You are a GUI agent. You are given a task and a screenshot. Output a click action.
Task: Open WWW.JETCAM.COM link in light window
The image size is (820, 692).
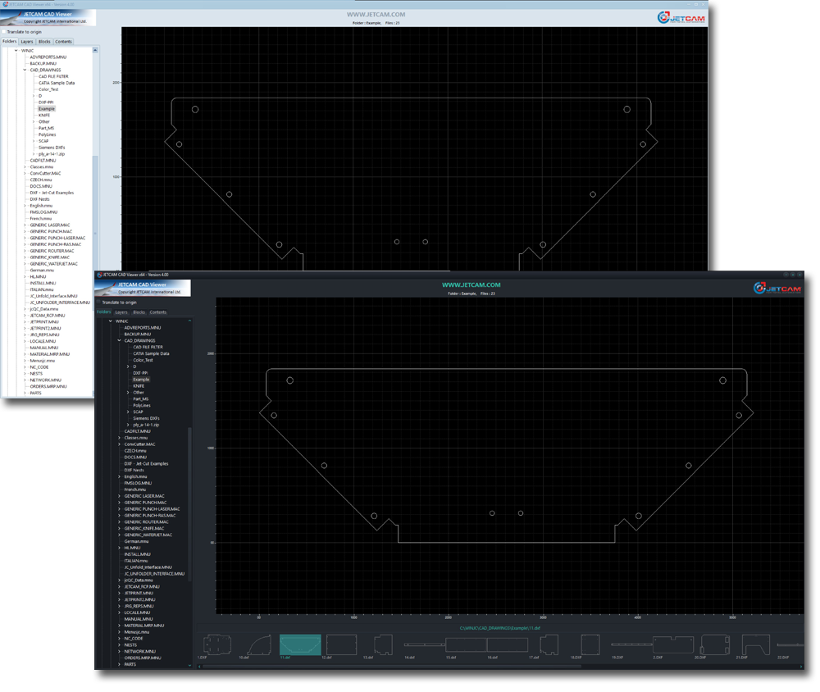tap(376, 15)
